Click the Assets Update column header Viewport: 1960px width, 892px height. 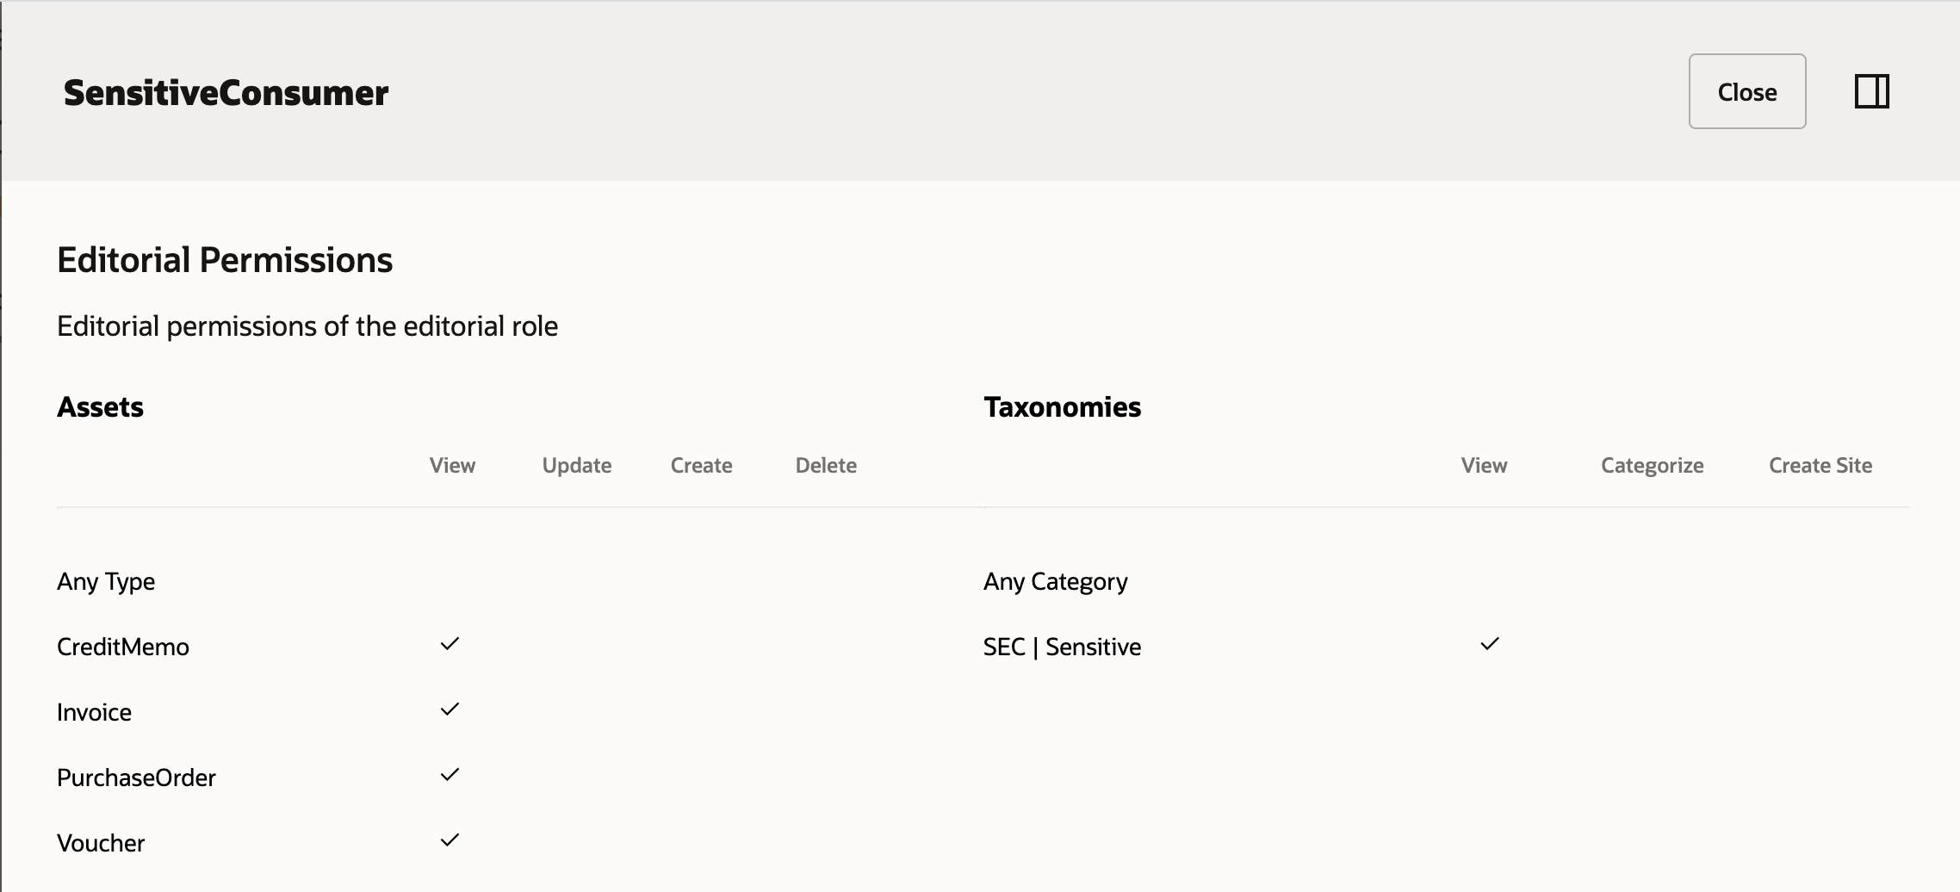point(577,466)
